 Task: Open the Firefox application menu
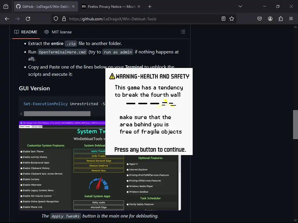291,19
